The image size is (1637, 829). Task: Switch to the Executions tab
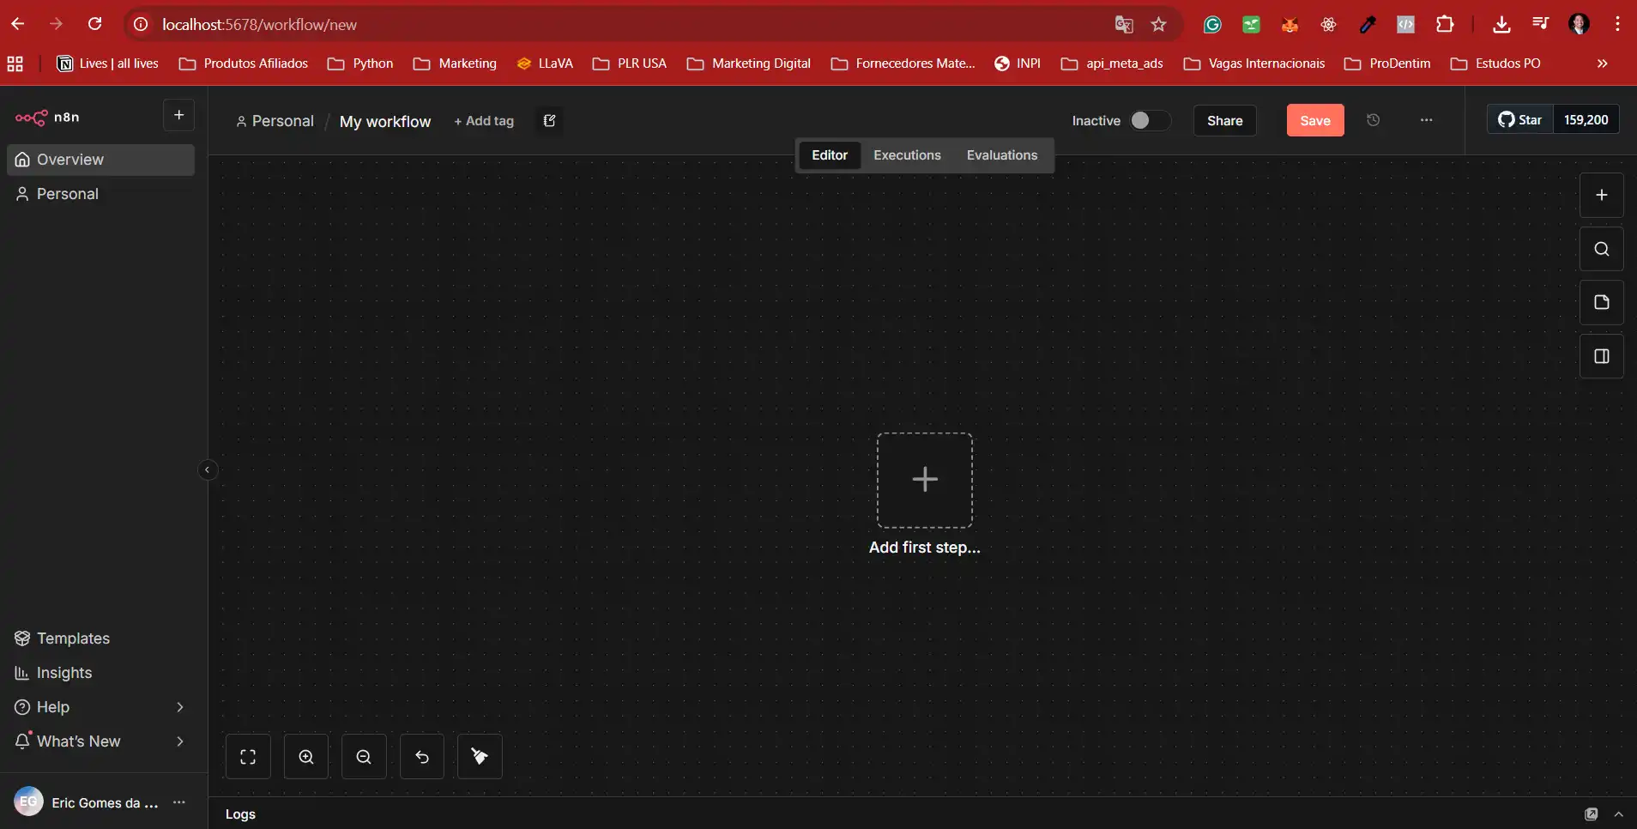tap(907, 155)
